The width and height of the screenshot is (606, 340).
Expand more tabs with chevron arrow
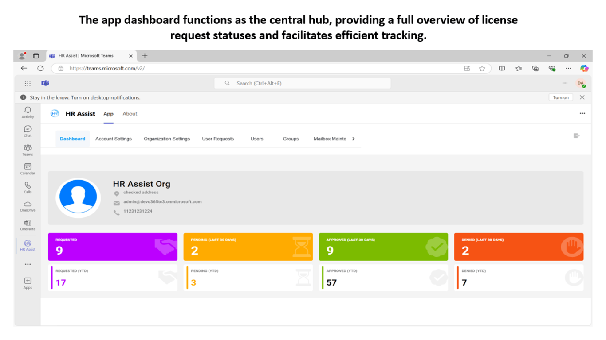coord(354,139)
